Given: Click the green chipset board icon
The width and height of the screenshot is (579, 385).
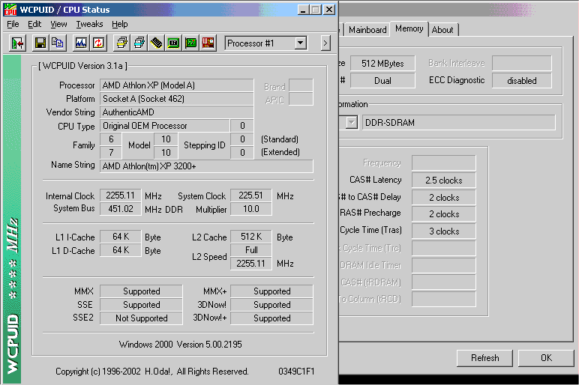Looking at the screenshot, I should [x=173, y=43].
